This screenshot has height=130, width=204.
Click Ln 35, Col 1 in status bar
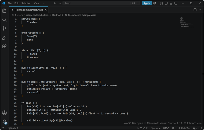143,128
